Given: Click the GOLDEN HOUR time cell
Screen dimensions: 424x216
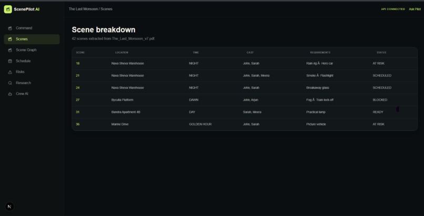Looking at the screenshot, I should [200, 124].
